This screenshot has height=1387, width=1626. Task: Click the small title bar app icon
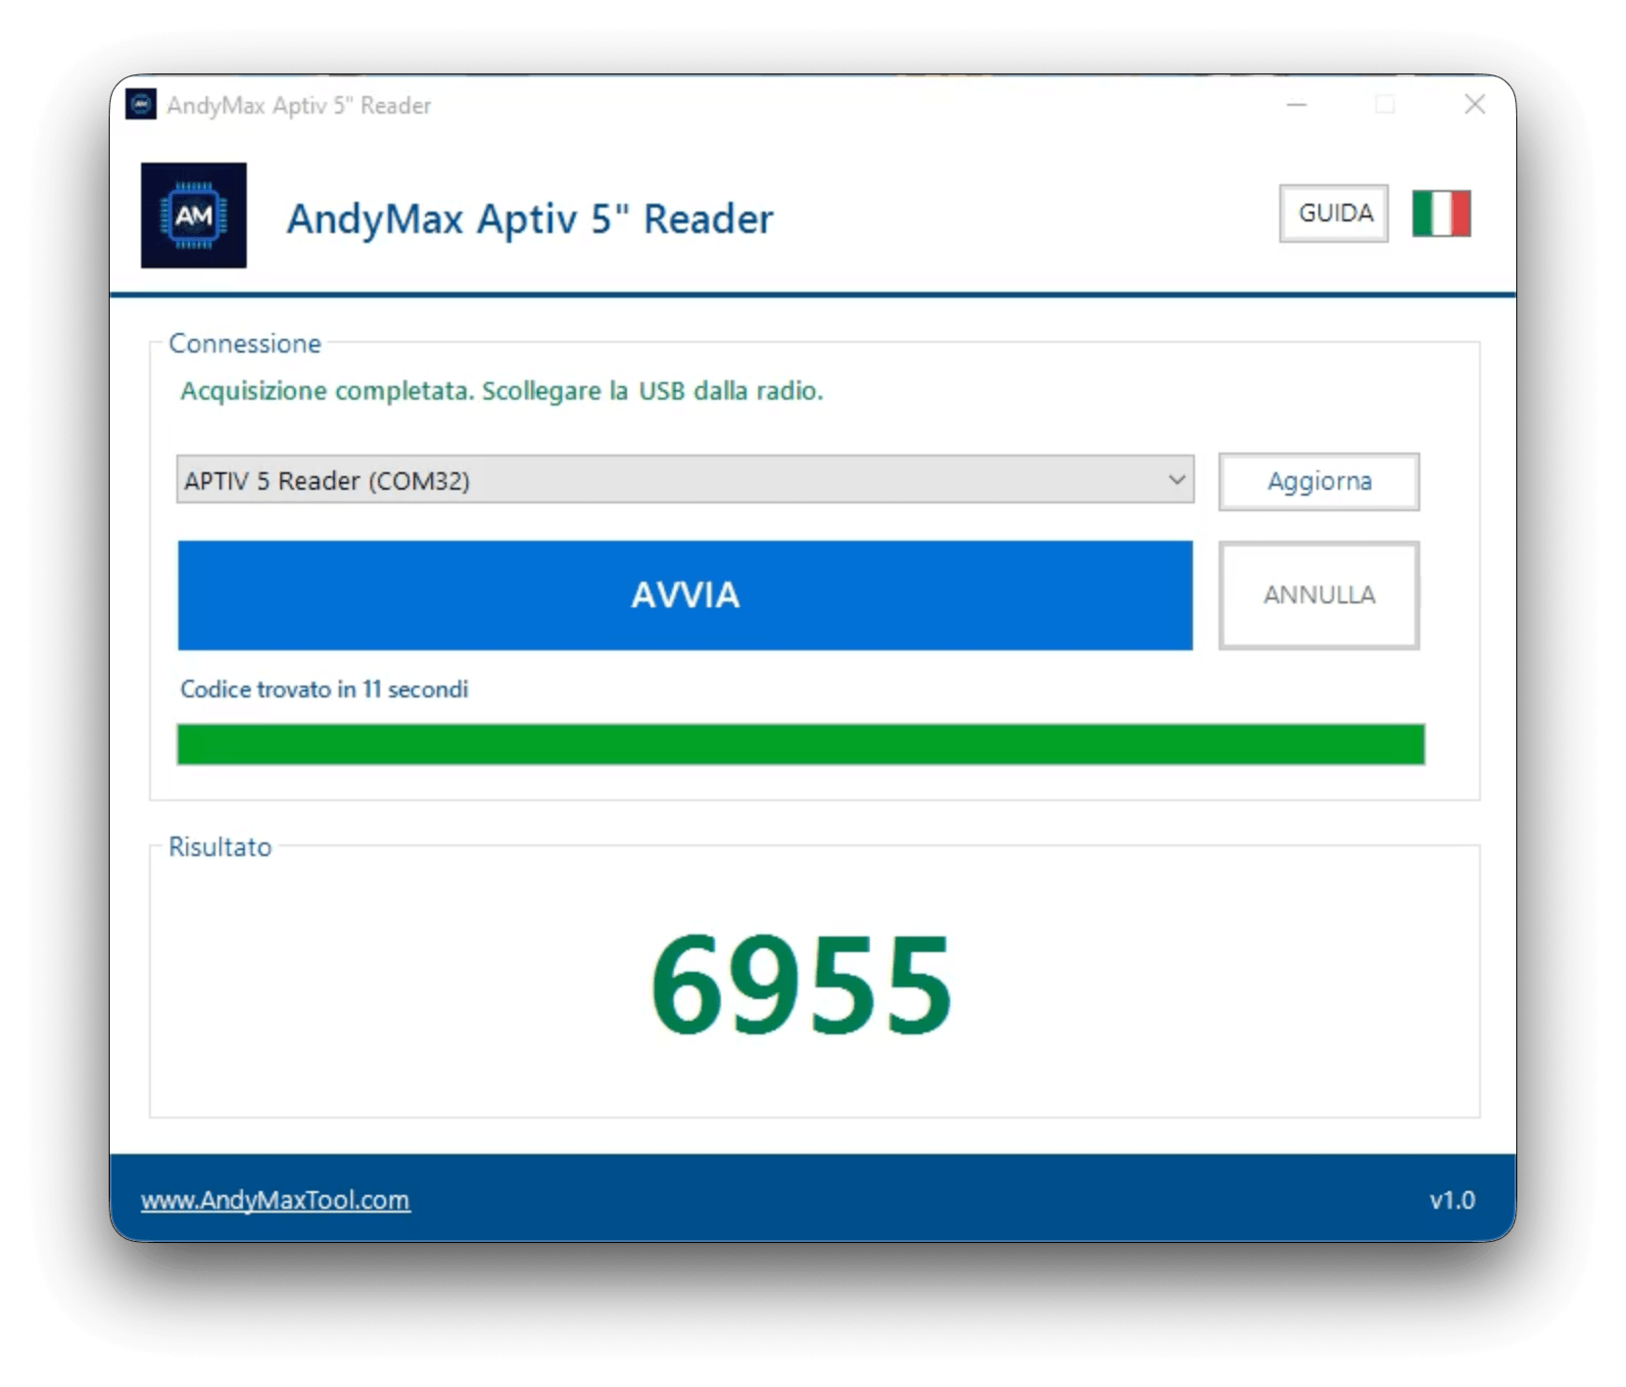coord(141,105)
